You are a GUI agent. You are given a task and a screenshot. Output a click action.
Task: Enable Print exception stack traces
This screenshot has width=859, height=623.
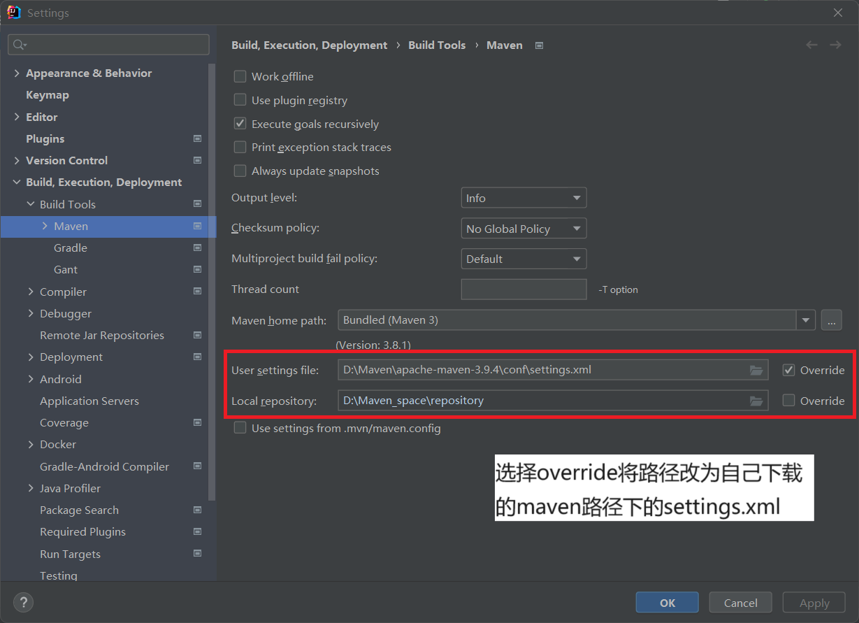tap(240, 147)
